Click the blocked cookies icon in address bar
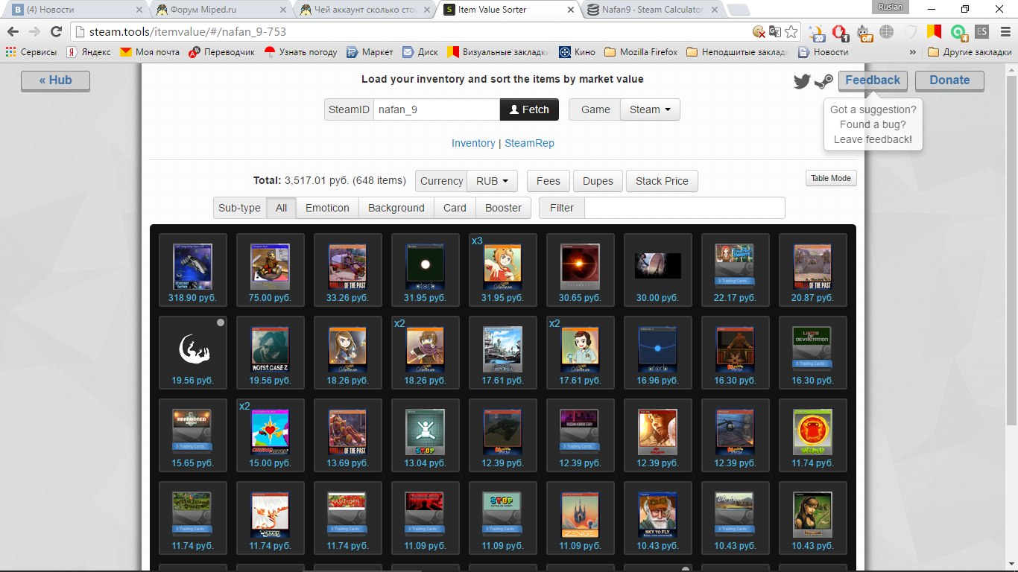Screen dimensions: 1018x572 tap(759, 31)
